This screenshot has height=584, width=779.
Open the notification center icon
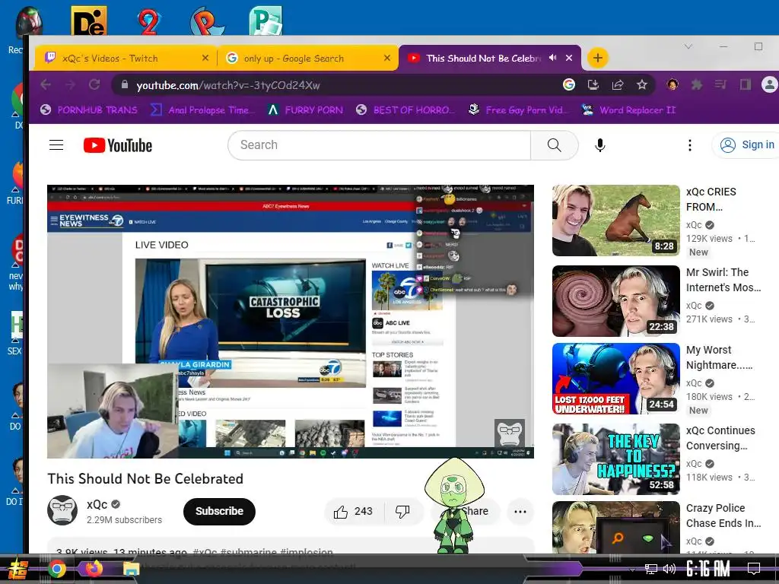tap(754, 568)
